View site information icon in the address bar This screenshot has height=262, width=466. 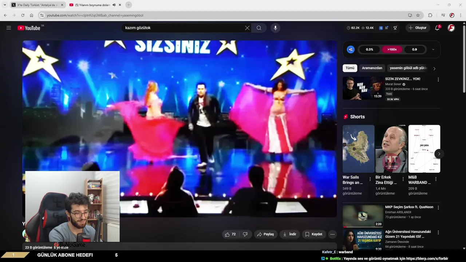pos(42,15)
